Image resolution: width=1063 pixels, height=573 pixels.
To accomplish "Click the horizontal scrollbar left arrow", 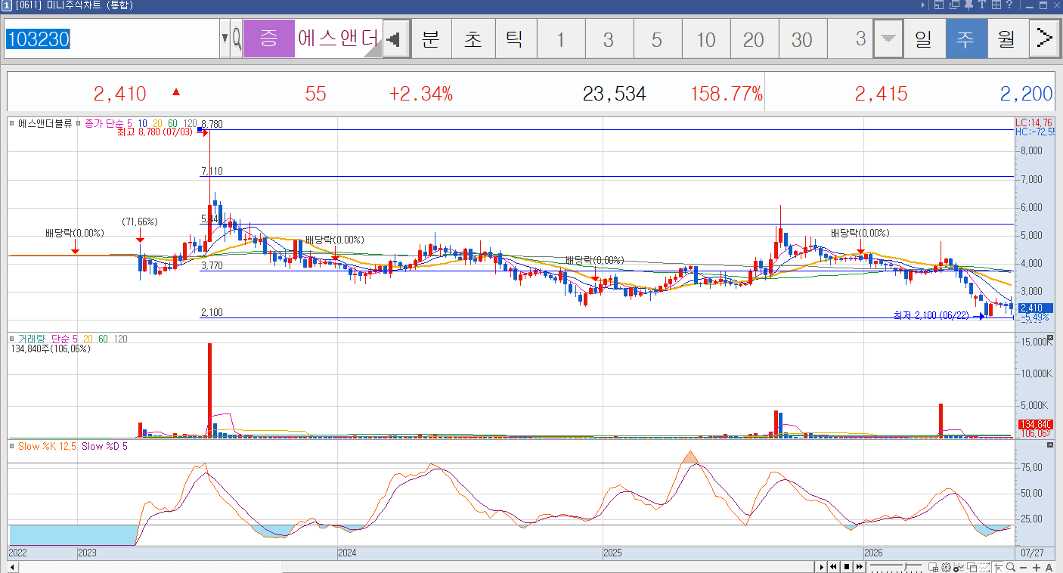I will (12, 567).
